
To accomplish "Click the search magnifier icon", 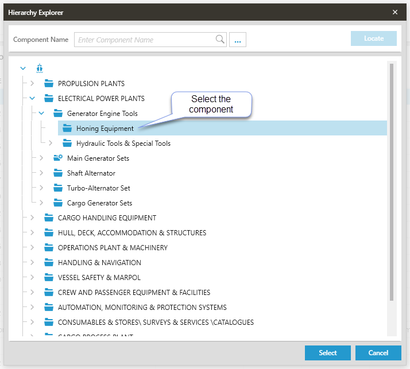I will point(220,40).
